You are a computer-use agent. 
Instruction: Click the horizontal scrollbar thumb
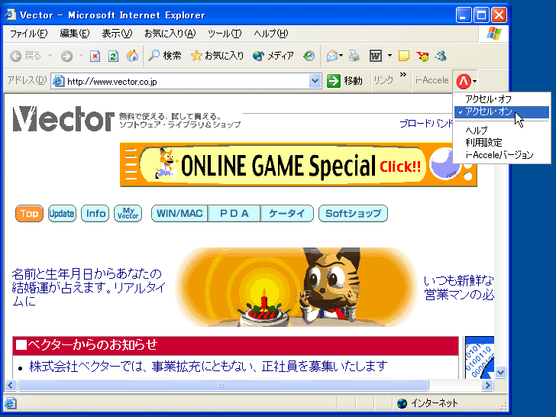click(x=223, y=385)
